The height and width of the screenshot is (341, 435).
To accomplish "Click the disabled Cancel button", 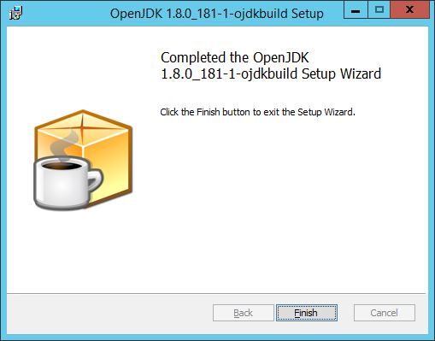I will [385, 313].
